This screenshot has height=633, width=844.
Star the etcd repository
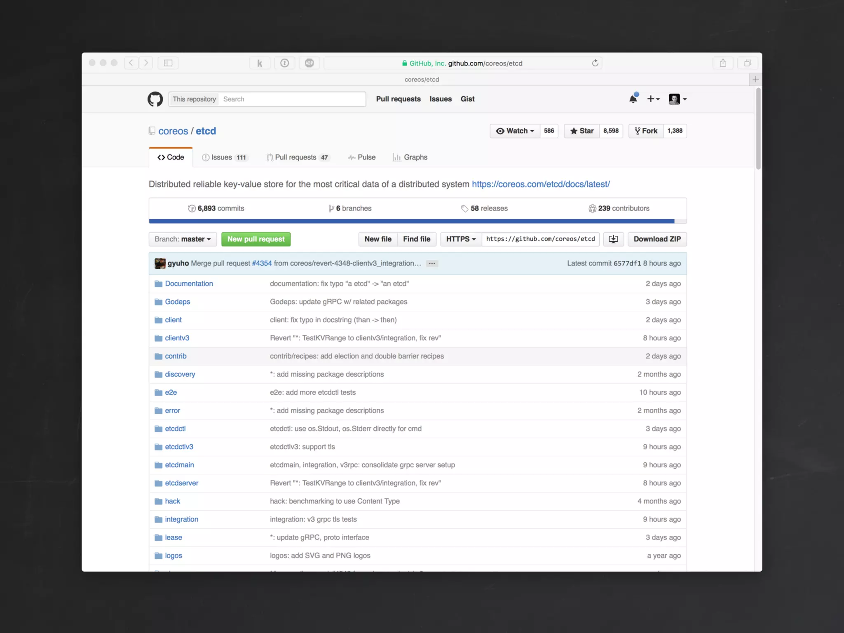click(581, 131)
